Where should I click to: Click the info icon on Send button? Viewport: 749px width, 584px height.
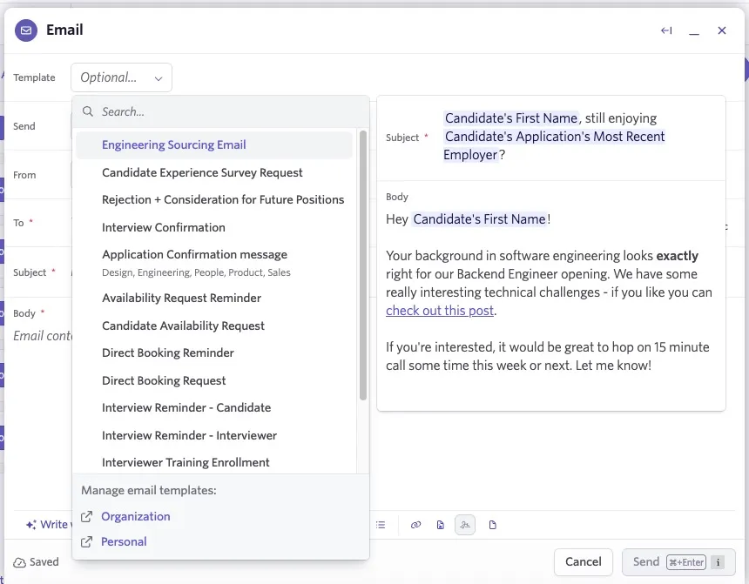coord(718,562)
